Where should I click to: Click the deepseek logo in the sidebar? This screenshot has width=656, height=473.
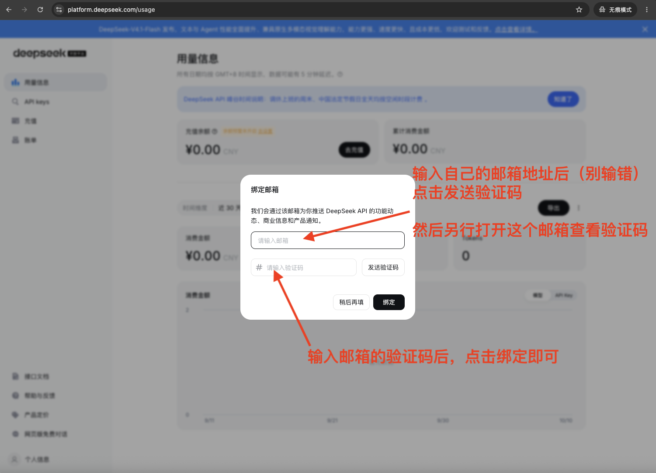coord(50,53)
